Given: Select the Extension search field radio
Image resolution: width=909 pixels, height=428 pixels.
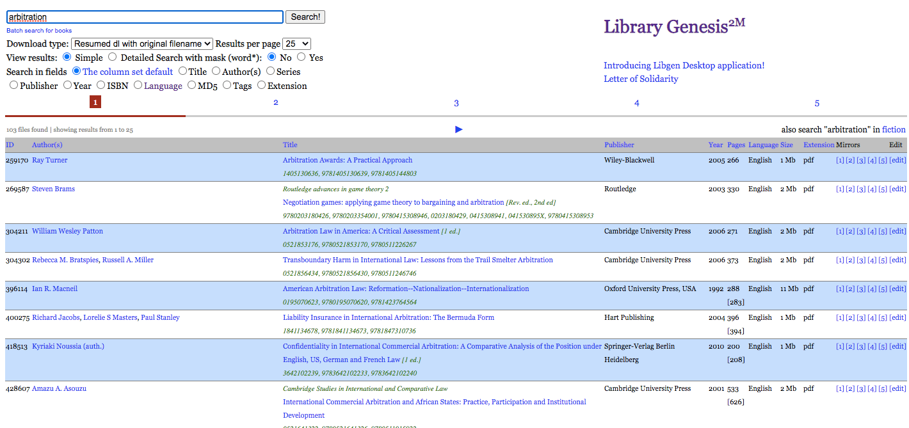Looking at the screenshot, I should click(262, 85).
